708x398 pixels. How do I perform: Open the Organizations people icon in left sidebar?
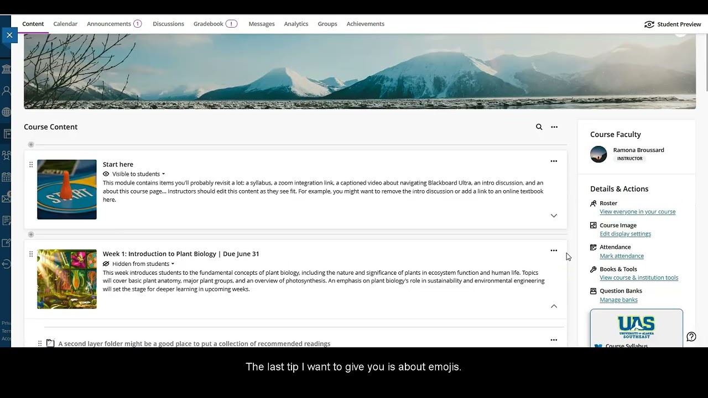[6, 155]
